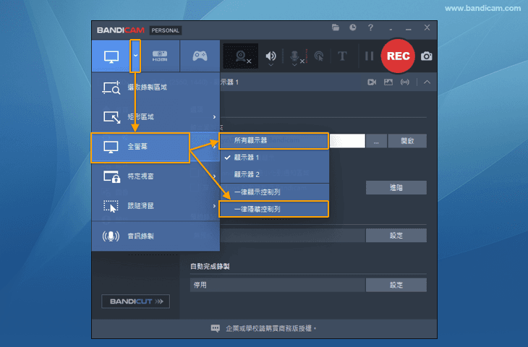Collapse the panel with the up chevron
528x347 pixels.
427,82
